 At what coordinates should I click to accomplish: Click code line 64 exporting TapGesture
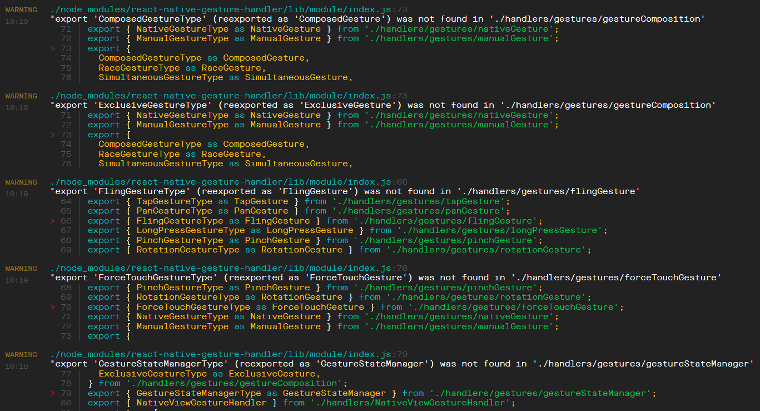point(299,201)
